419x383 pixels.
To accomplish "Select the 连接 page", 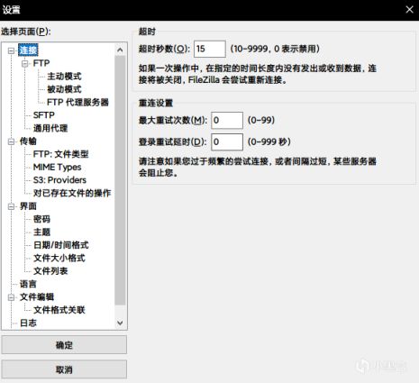I will [x=28, y=50].
